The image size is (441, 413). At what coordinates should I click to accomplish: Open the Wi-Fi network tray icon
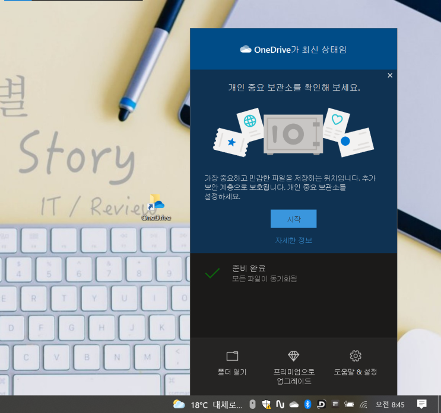(363, 405)
